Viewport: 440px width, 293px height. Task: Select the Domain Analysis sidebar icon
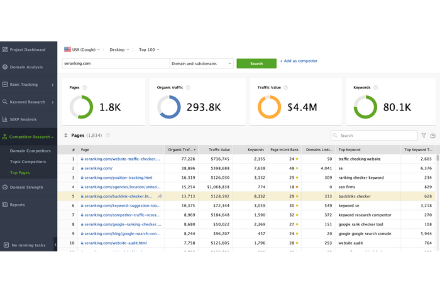tap(5, 67)
